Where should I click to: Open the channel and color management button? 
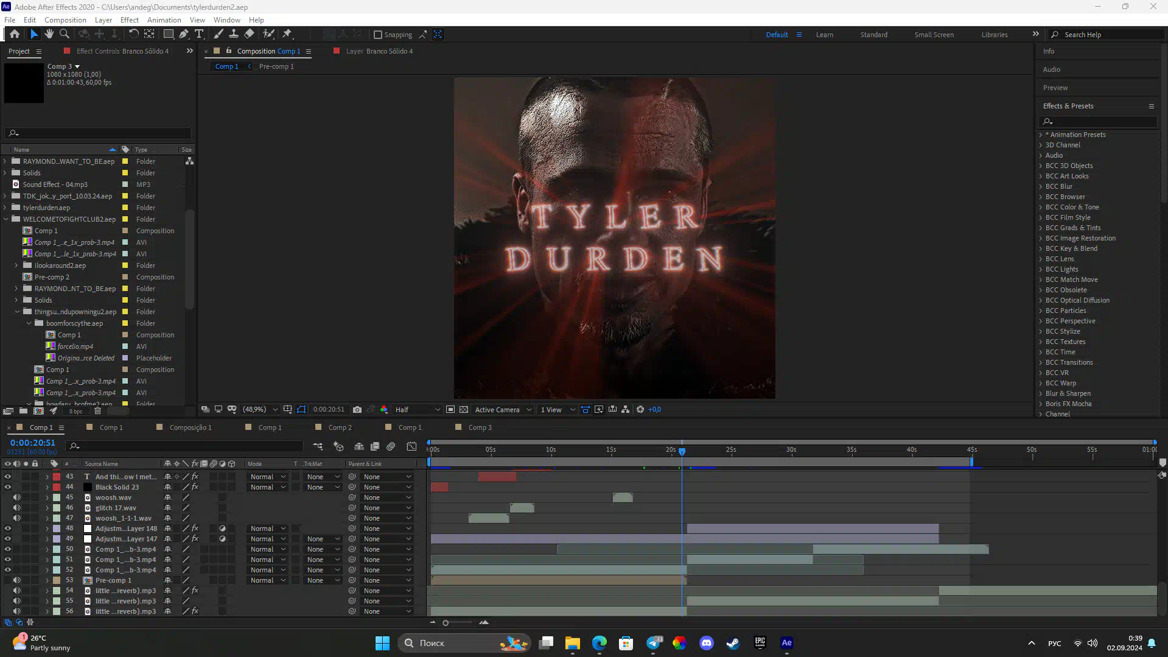(x=384, y=410)
